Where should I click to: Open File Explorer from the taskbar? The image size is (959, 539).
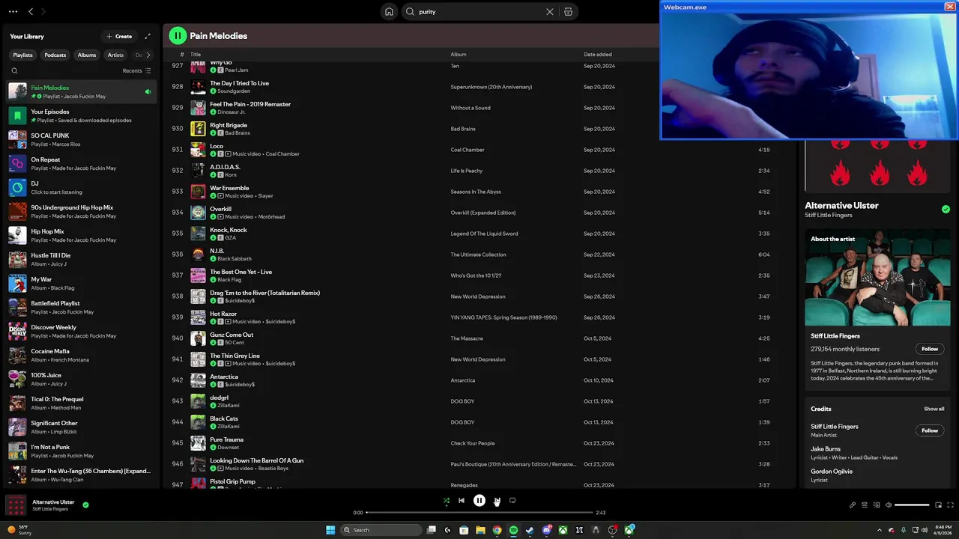click(x=480, y=530)
